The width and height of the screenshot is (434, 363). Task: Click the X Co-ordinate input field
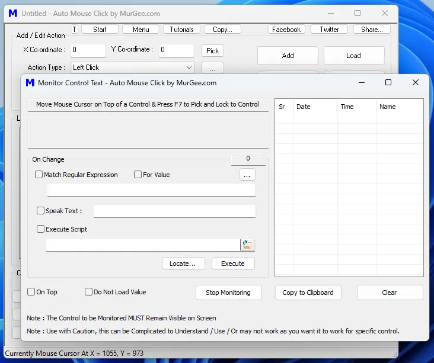tap(88, 50)
